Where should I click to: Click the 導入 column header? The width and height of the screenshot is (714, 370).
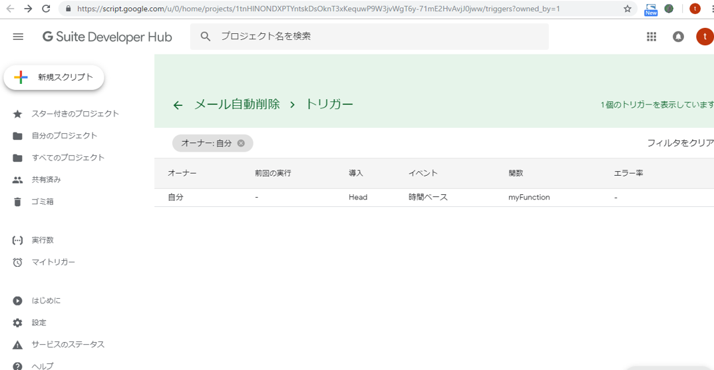356,173
